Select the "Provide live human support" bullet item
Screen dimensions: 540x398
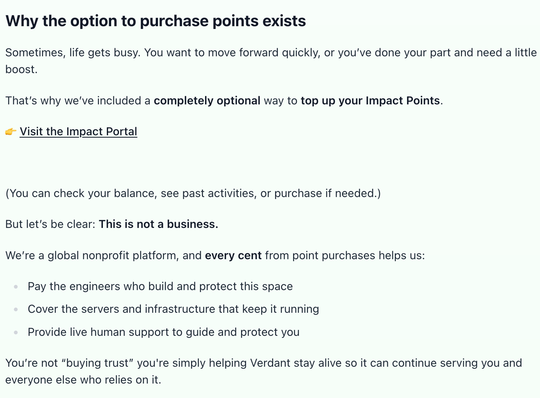[164, 332]
